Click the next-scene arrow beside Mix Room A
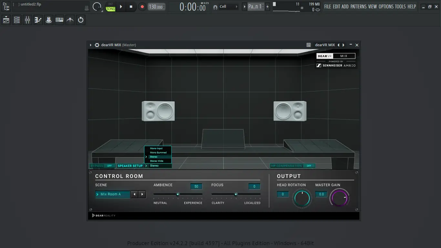The image size is (441, 248). (142, 194)
